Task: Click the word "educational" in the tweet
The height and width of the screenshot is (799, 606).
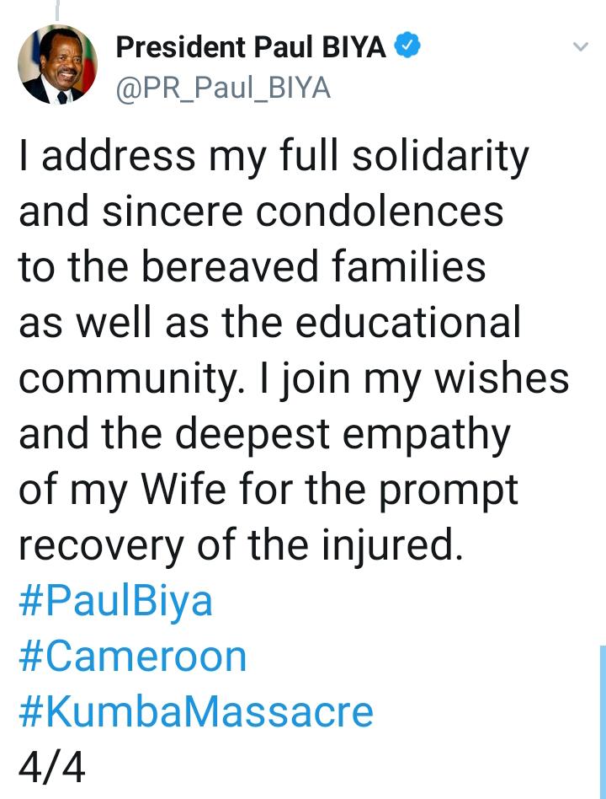Action: (x=408, y=322)
